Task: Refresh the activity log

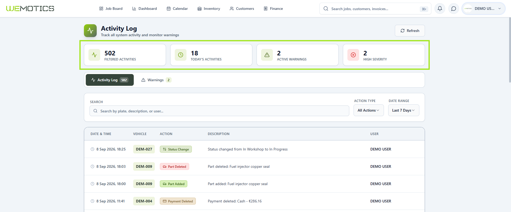Action: point(410,31)
